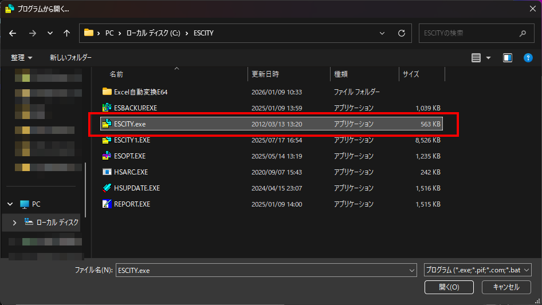Click the 8,526 KB size cell
The width and height of the screenshot is (542, 305).
428,140
